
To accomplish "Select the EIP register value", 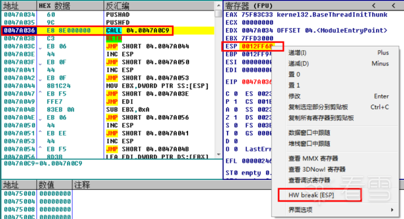I will click(257, 82).
